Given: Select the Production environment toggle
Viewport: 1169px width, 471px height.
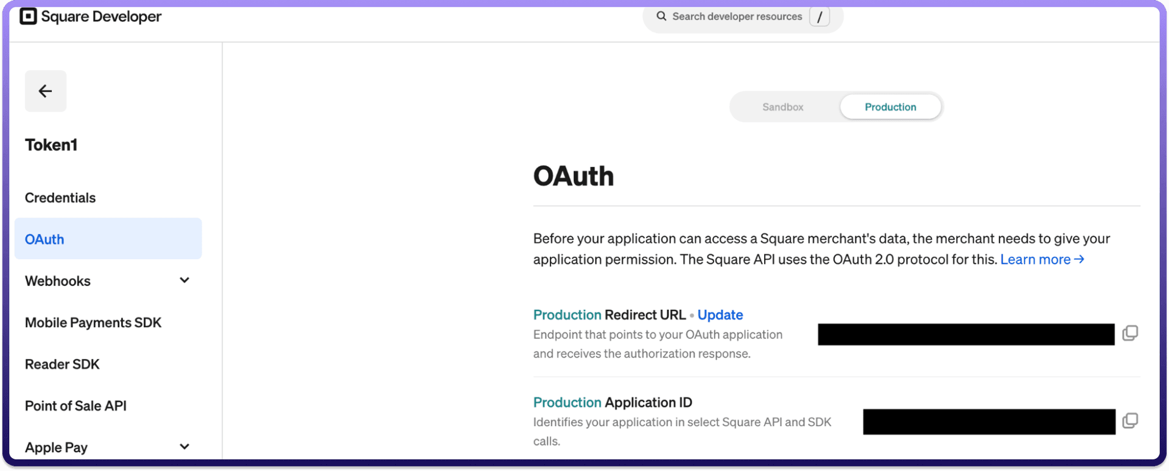Looking at the screenshot, I should pyautogui.click(x=890, y=107).
